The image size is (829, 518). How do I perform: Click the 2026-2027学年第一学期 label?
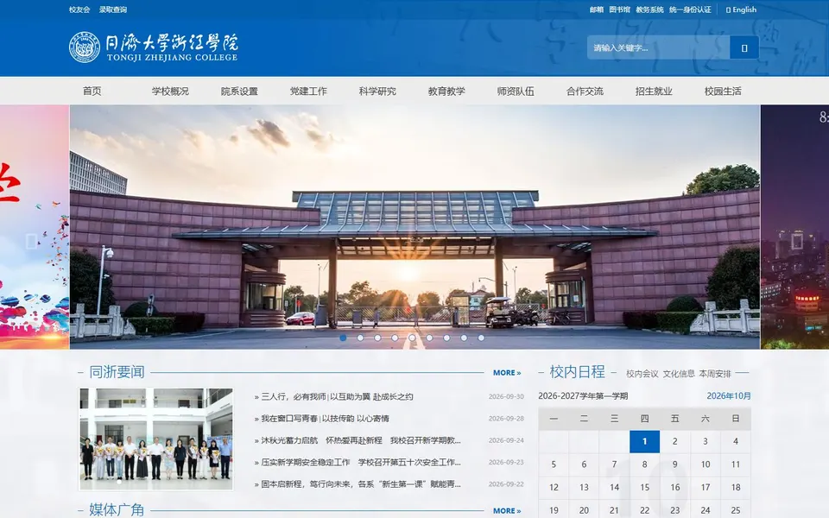[583, 396]
